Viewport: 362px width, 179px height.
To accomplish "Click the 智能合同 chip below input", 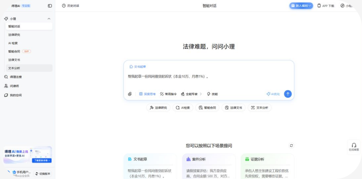I will pyautogui.click(x=208, y=108).
